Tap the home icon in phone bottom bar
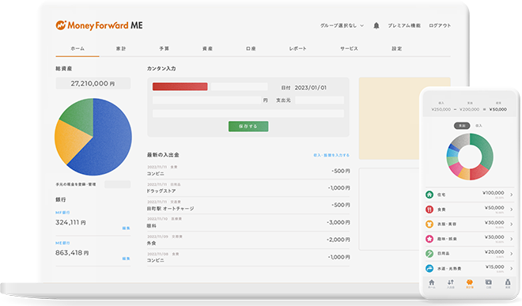The width and height of the screenshot is (522, 306). tap(432, 283)
